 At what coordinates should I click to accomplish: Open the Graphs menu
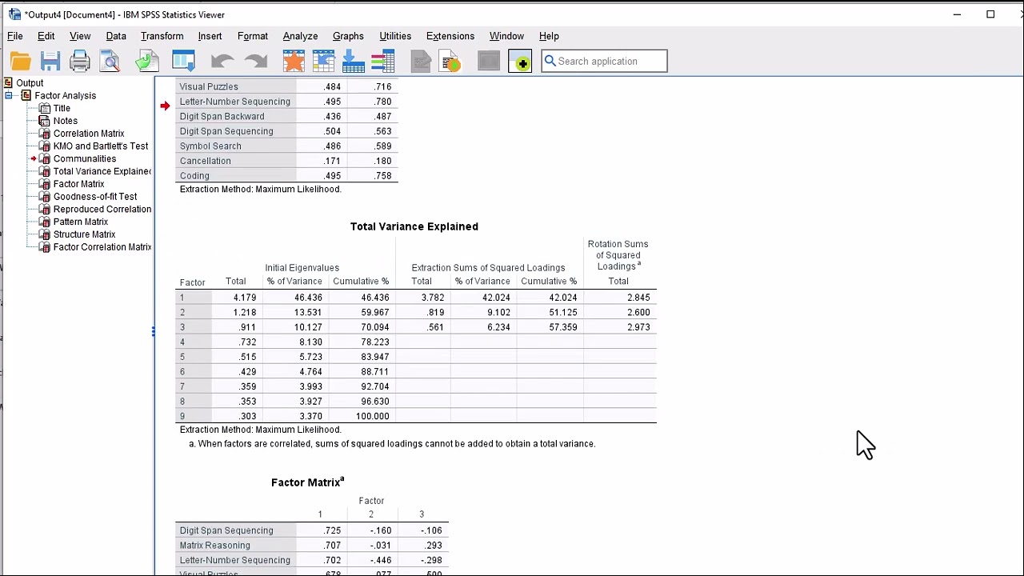[x=348, y=36]
